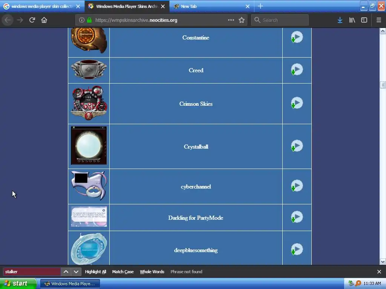Image resolution: width=386 pixels, height=289 pixels.
Task: Close the Google search results tab
Action: 78,6
